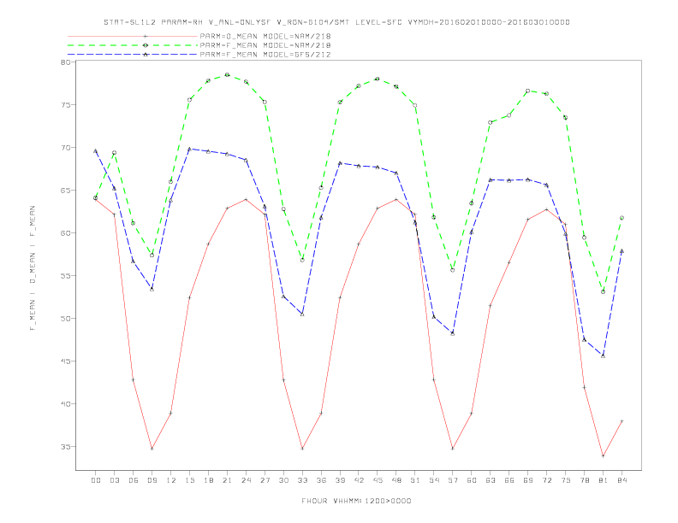Click x-axis forecast hour label 33
The width and height of the screenshot is (678, 523).
pos(302,480)
